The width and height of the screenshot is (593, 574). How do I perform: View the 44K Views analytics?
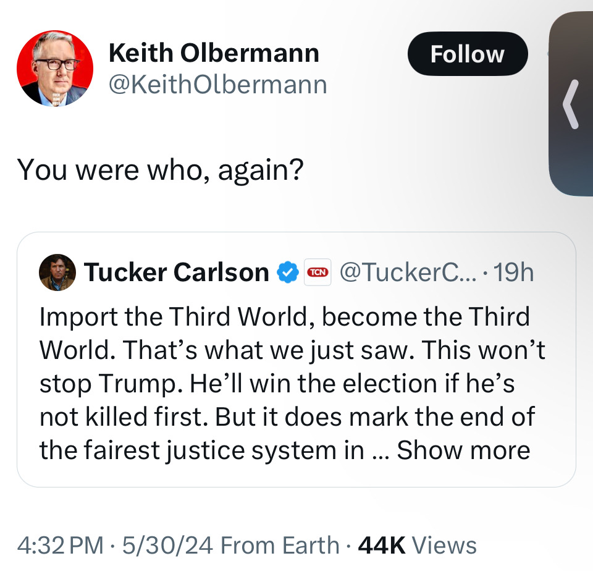(417, 545)
